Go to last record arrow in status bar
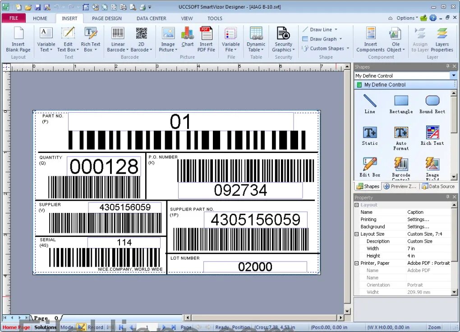 173,327
